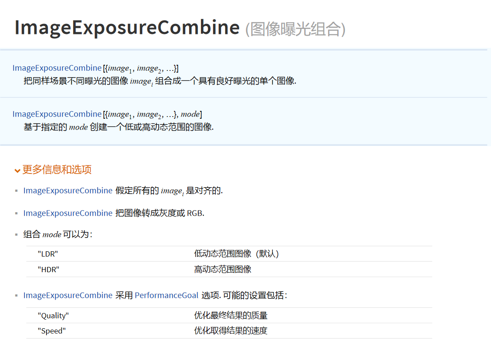
Task: Collapse the 更多信息和选项 section heading text
Action: pyautogui.click(x=57, y=170)
